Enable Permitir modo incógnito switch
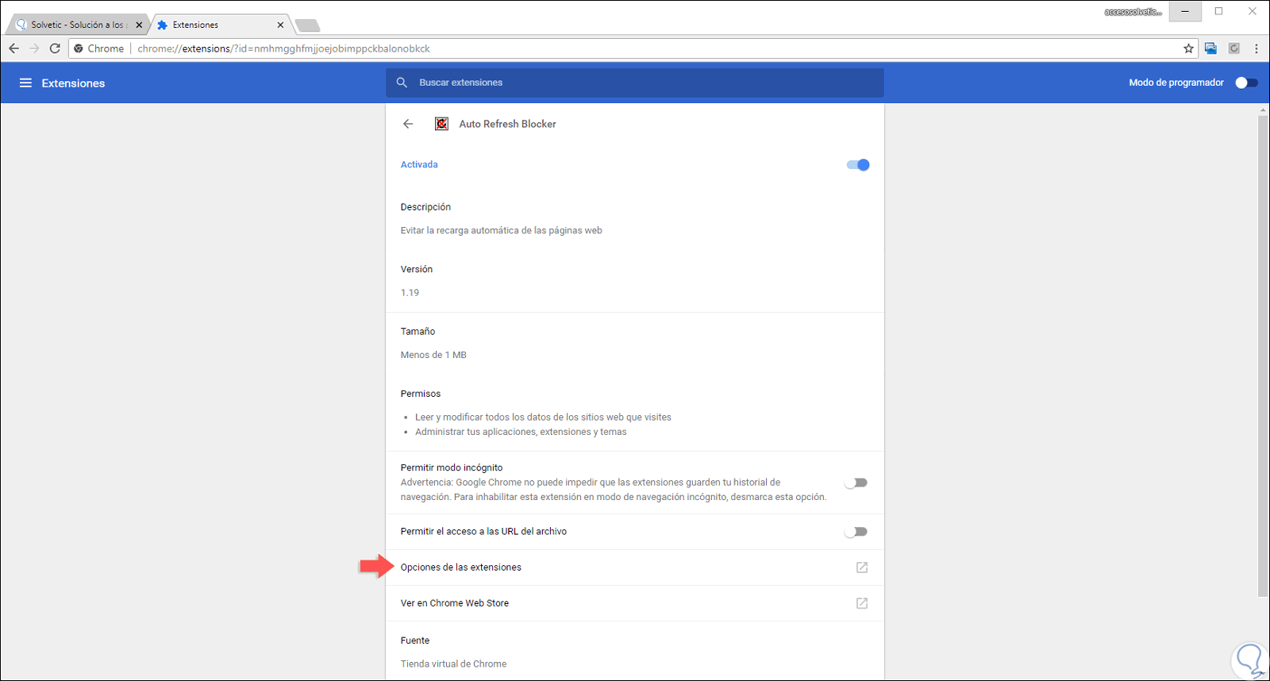1270x681 pixels. click(x=856, y=483)
